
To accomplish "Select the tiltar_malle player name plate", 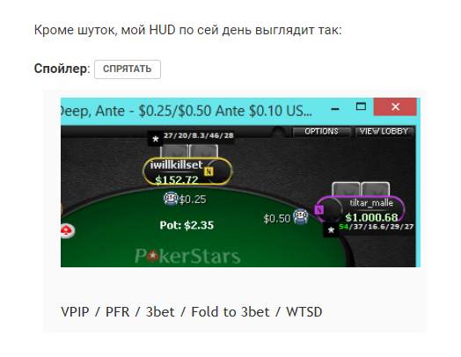I will (x=360, y=210).
